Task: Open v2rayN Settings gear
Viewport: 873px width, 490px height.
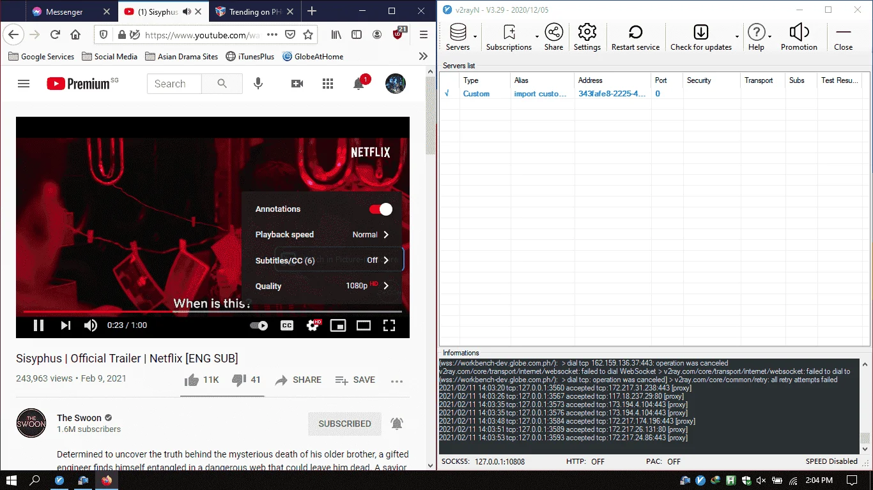Action: point(587,37)
